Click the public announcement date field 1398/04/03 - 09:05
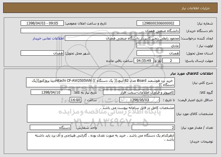The width and height of the screenshot is (221, 157). tap(42, 23)
